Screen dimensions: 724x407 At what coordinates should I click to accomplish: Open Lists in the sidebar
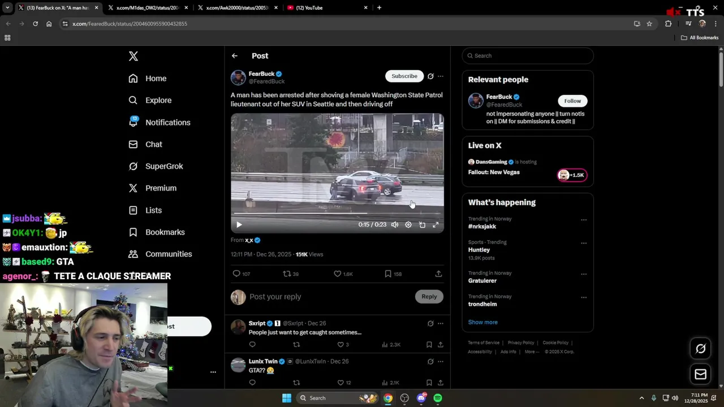[145, 210]
